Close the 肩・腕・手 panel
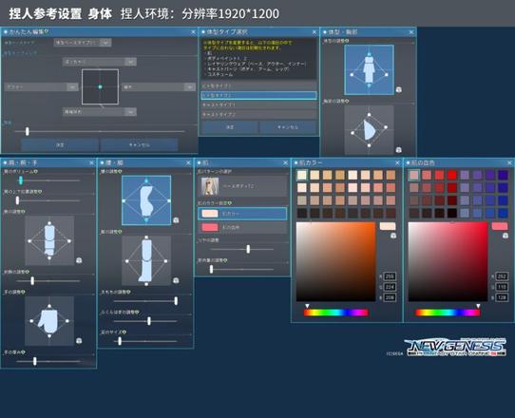515x418 pixels. tap(91, 162)
